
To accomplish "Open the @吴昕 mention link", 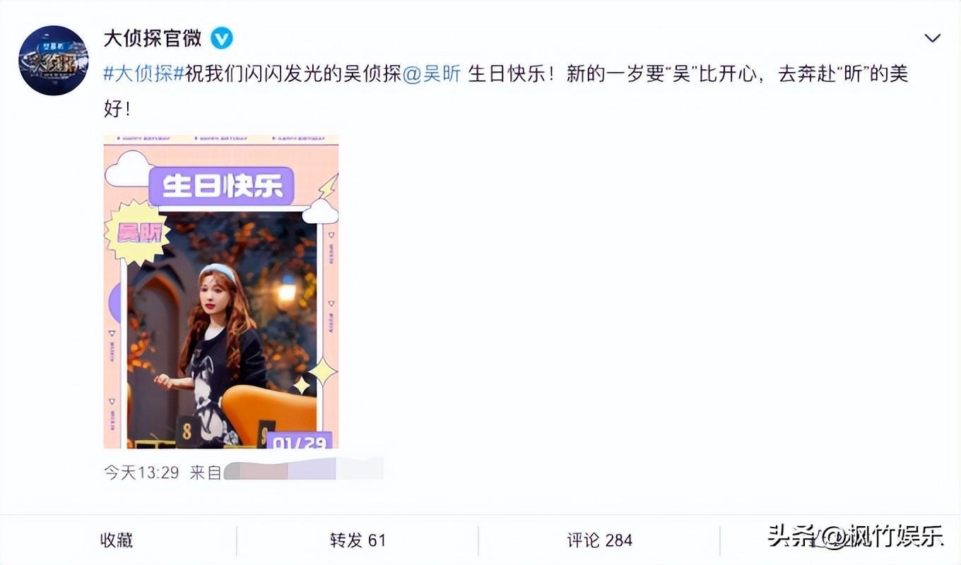I will (432, 74).
